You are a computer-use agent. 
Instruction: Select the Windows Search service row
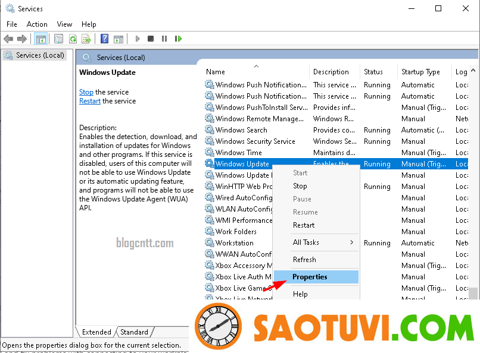click(336, 130)
